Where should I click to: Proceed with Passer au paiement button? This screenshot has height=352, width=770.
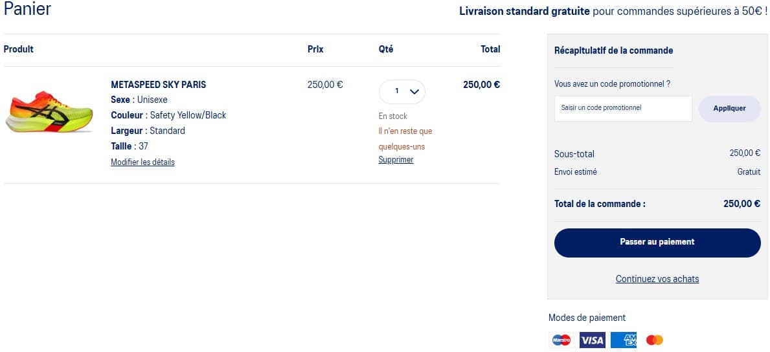[x=657, y=242]
